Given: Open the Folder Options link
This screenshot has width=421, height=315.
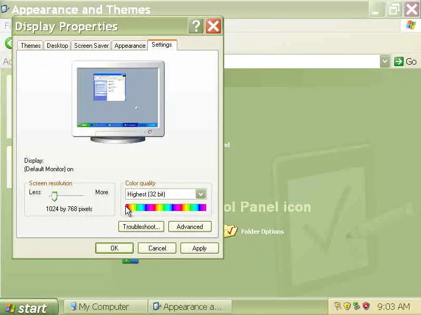Looking at the screenshot, I should pos(262,232).
